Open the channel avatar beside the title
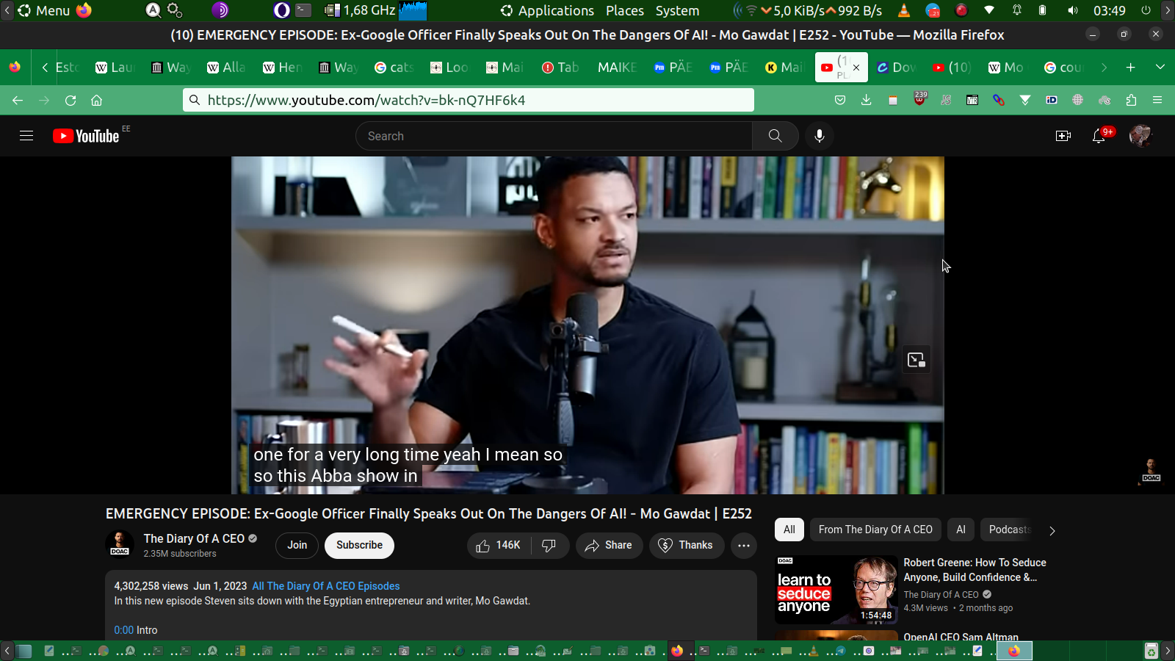Screen dimensions: 1175x661 120,545
